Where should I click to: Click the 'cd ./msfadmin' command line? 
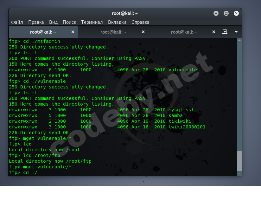point(35,41)
